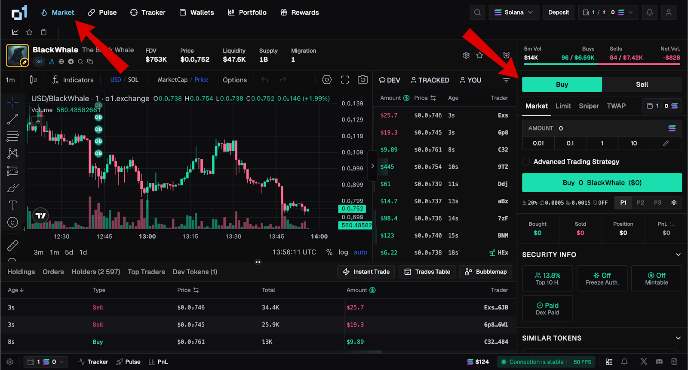Open Instant Trade
Viewport: 688px width, 370px height.
(366, 272)
